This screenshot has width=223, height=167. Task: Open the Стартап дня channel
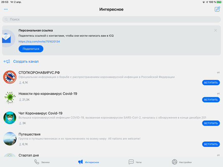pyautogui.click(x=111, y=155)
